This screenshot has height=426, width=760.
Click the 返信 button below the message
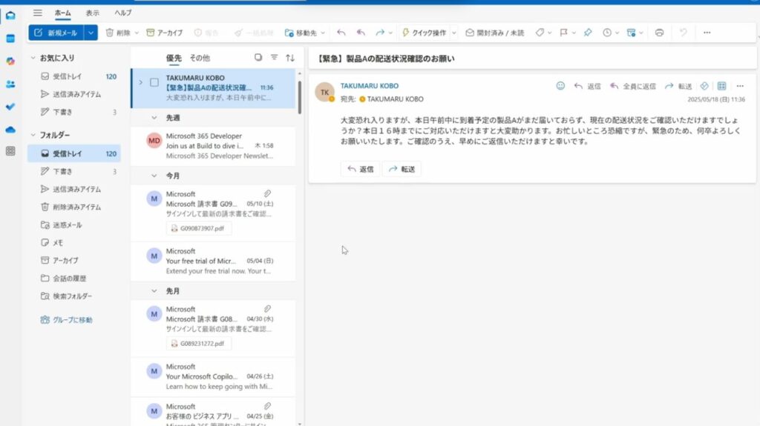(x=360, y=169)
